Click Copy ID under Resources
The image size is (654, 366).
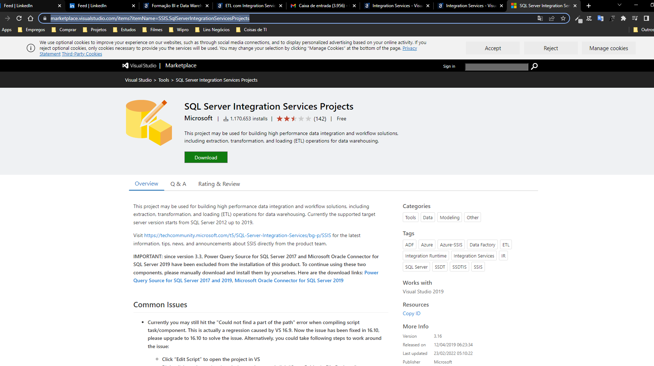coord(411,313)
